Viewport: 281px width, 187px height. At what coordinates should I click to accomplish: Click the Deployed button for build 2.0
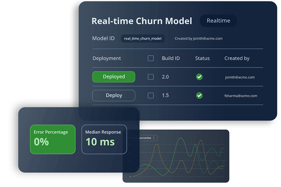coord(114,77)
